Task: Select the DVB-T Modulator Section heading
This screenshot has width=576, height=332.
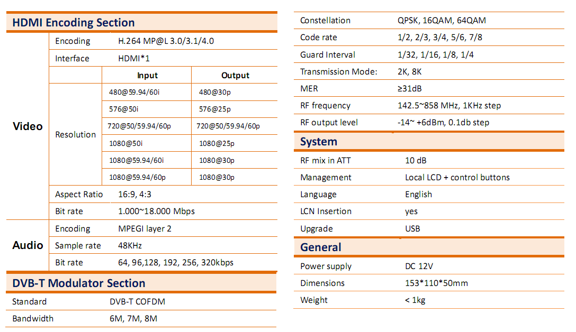Action: (78, 283)
